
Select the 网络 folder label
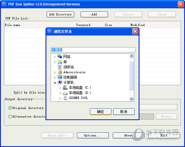point(67,57)
